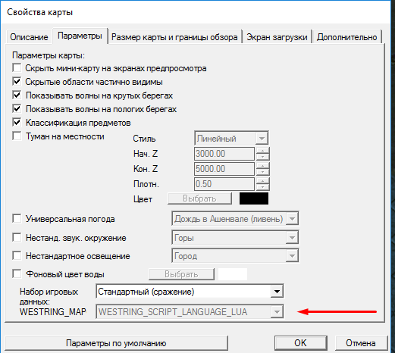Expand the Набор игровых данных dropdown
Viewport: 395px width, 353px height.
[190, 292]
